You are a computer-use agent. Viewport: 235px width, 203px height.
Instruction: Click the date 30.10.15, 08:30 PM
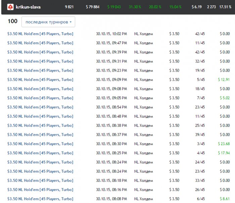click(x=111, y=144)
